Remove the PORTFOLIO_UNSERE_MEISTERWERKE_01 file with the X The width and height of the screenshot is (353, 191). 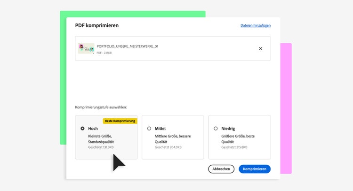pyautogui.click(x=260, y=48)
